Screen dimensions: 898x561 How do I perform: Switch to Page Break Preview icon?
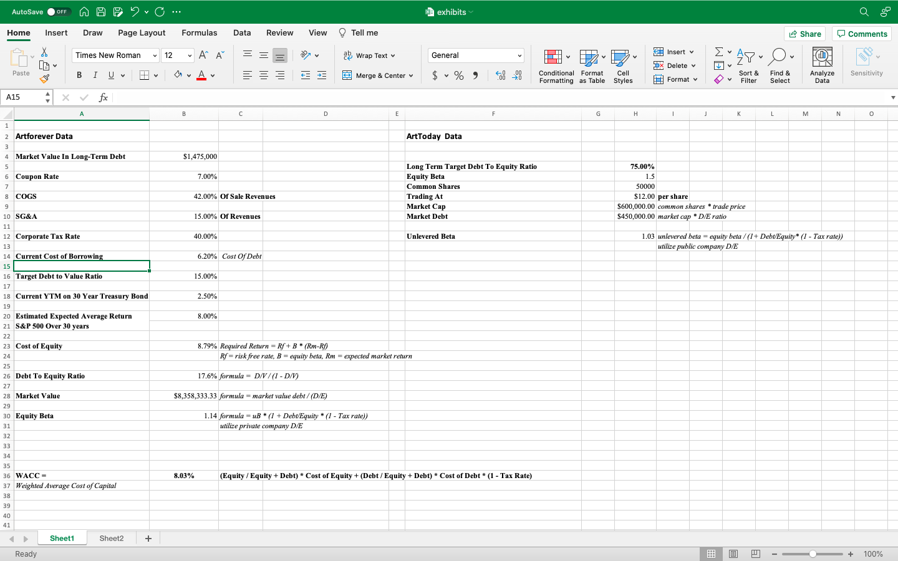(x=756, y=554)
